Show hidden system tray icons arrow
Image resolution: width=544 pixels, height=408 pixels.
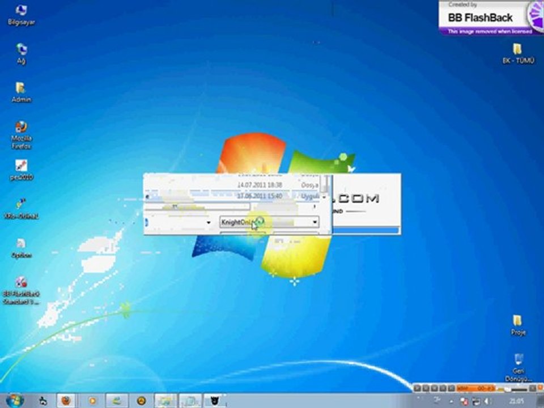click(x=452, y=401)
